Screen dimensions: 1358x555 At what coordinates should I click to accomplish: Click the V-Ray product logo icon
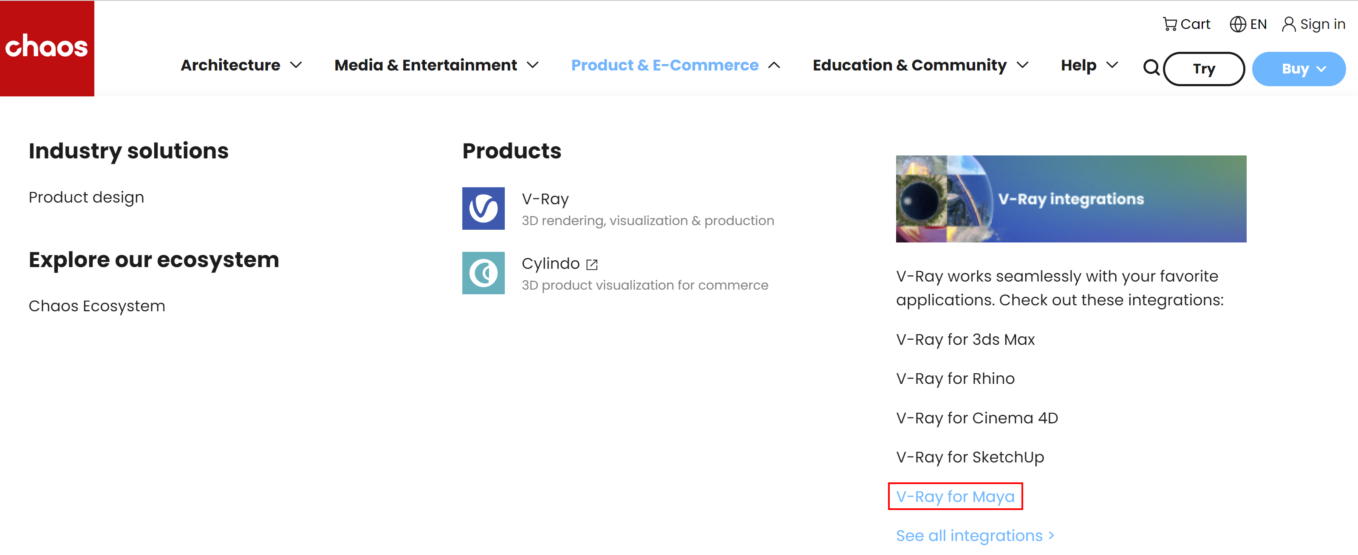click(483, 209)
